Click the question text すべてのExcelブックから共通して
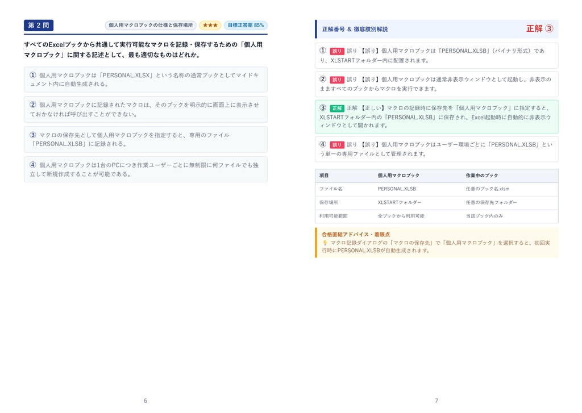 pyautogui.click(x=144, y=50)
